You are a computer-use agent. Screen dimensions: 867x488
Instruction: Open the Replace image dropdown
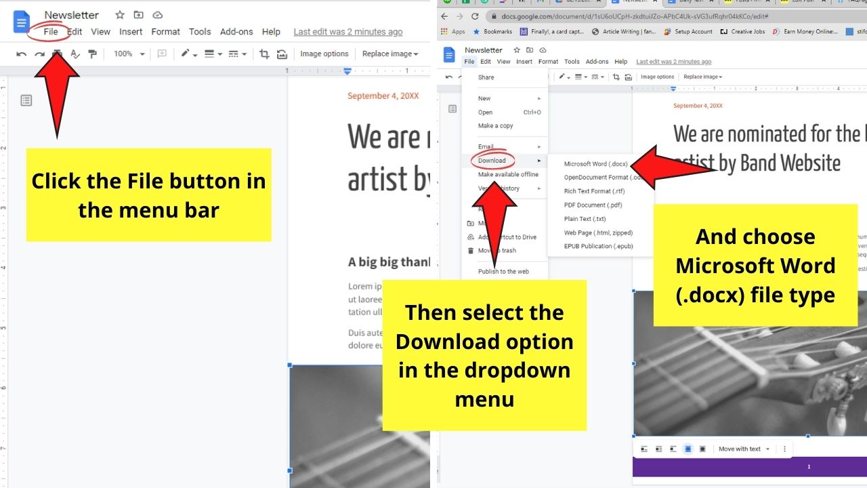(x=390, y=54)
